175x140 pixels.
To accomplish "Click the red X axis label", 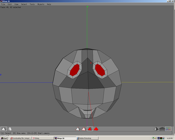I will (91, 63).
